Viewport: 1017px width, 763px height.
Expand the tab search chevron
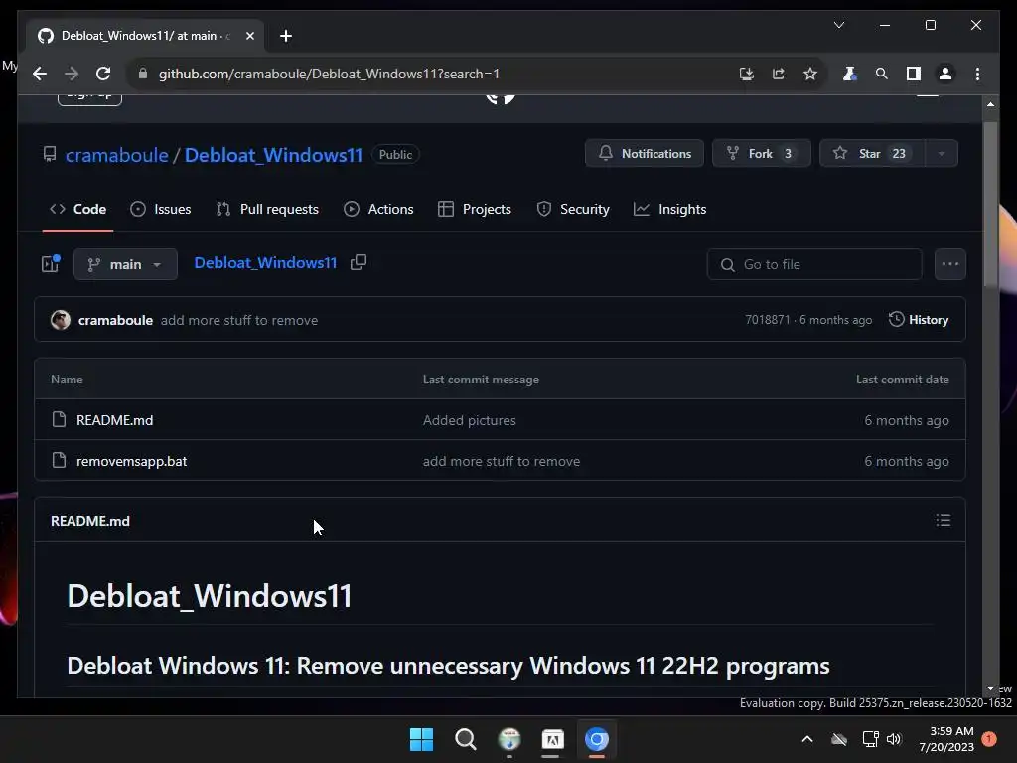tap(839, 25)
